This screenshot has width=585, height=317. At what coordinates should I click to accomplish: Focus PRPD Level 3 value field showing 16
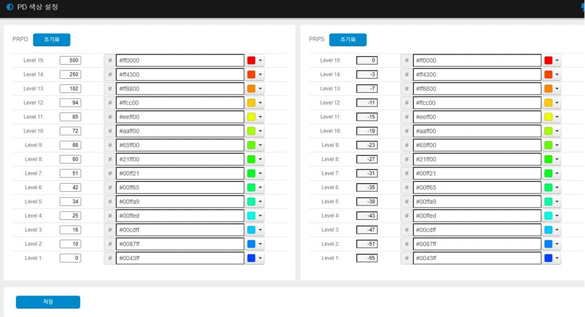71,230
